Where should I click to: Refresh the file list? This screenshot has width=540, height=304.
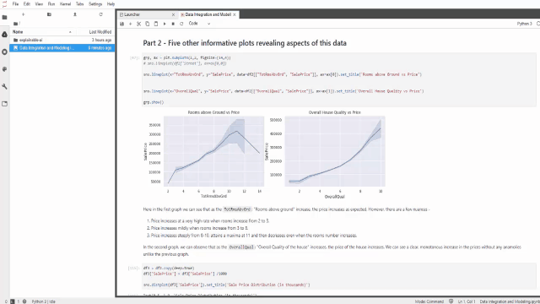click(100, 14)
